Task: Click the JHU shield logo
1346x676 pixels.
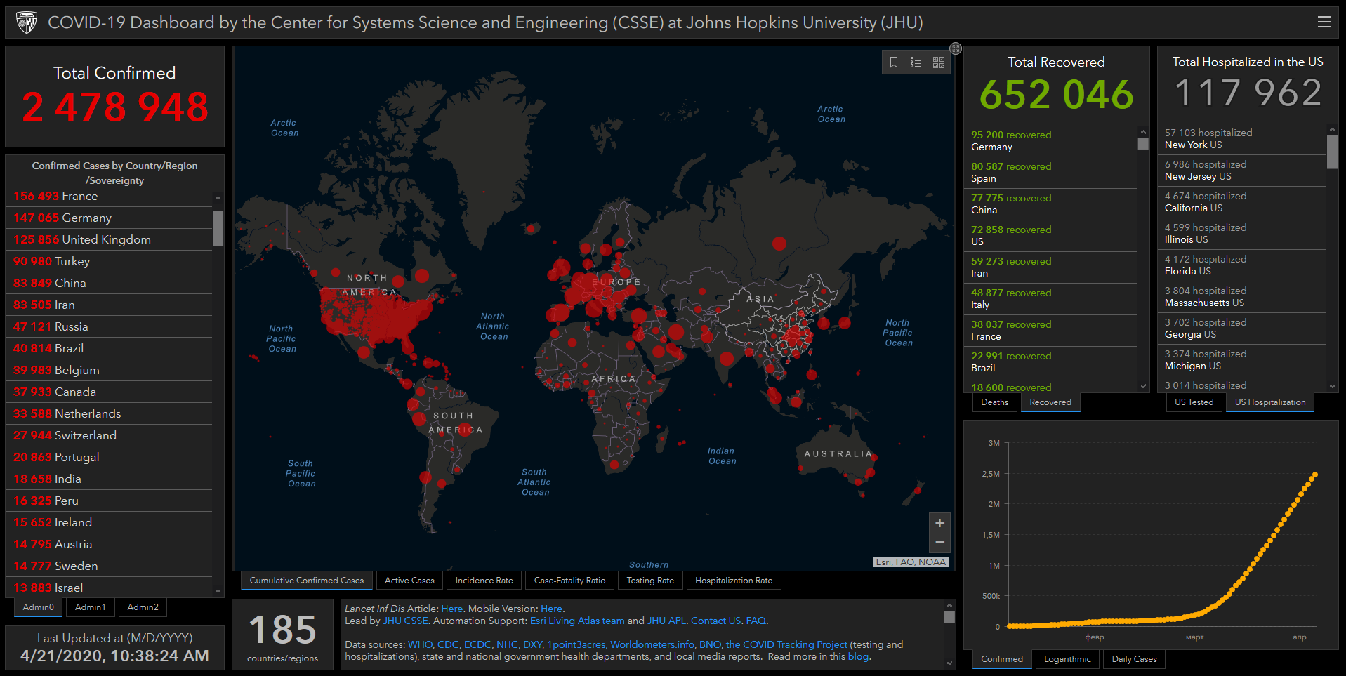Action: coord(27,22)
